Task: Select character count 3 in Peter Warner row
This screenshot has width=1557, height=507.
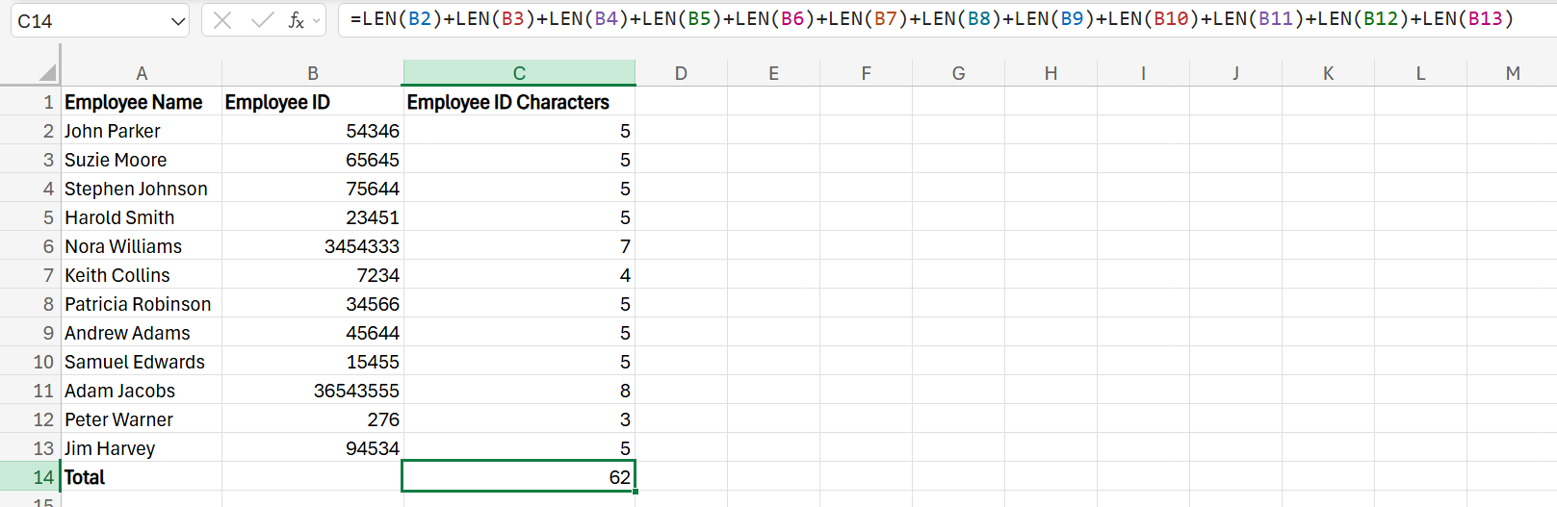Action: (519, 419)
